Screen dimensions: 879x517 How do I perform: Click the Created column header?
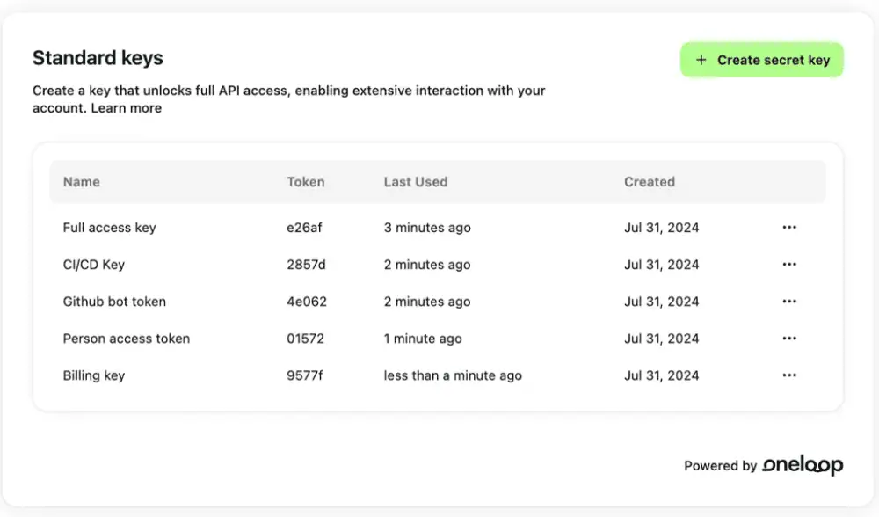point(649,182)
